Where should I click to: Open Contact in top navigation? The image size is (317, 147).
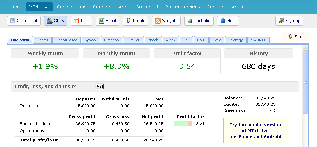pyautogui.click(x=216, y=7)
